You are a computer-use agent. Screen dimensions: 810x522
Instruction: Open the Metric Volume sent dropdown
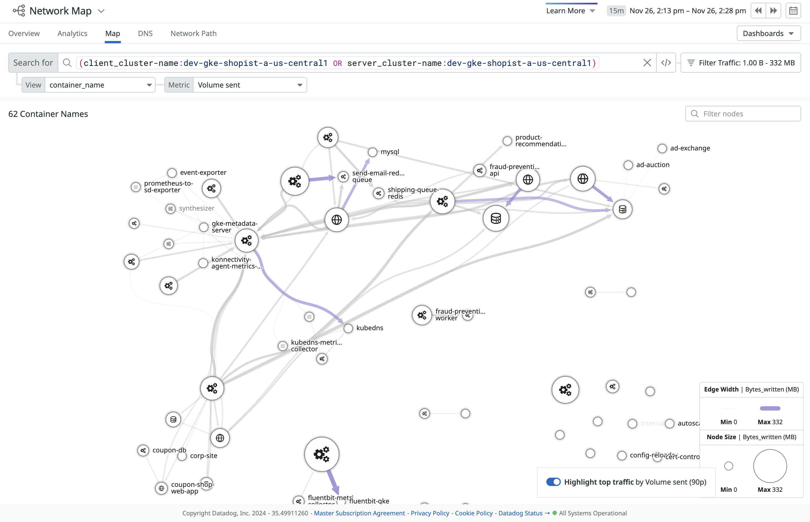249,85
